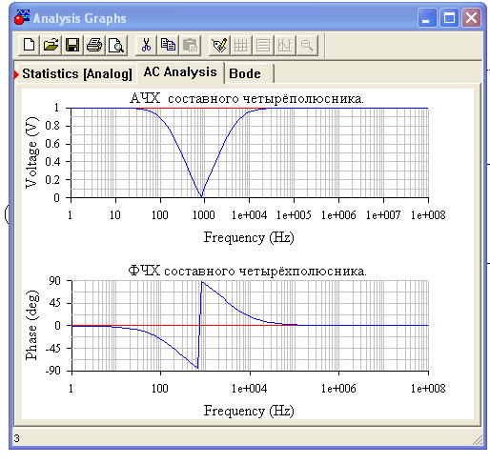Toggle cursors icon in toolbar

click(285, 45)
